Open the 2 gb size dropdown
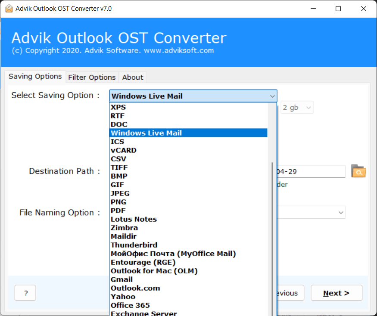Image resolution: width=377 pixels, height=316 pixels. [297, 108]
